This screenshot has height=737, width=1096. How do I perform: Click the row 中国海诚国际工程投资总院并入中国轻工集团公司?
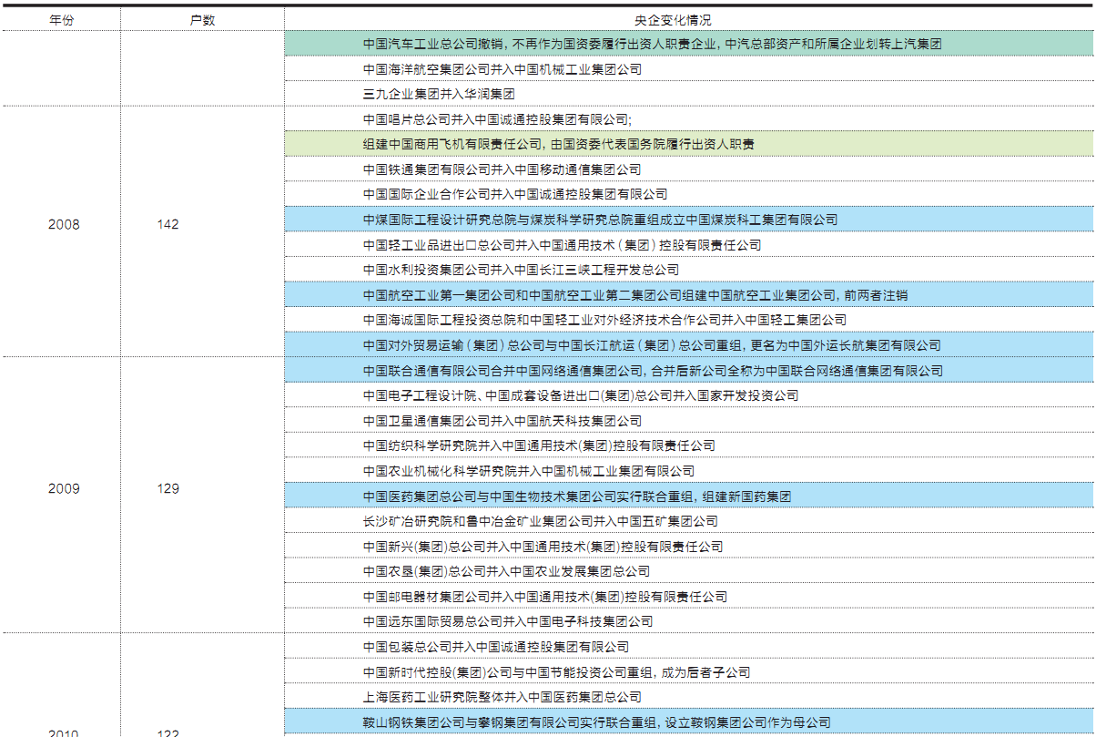[x=688, y=320]
